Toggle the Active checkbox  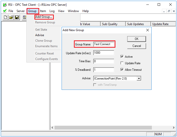[x=122, y=56]
